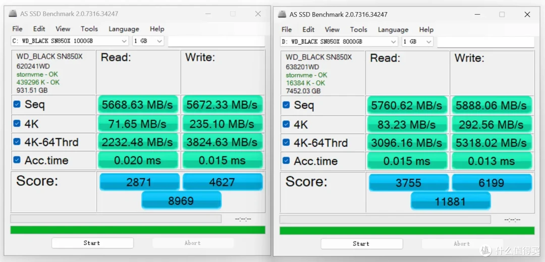
Task: Click write score 4627
Action: (223, 182)
